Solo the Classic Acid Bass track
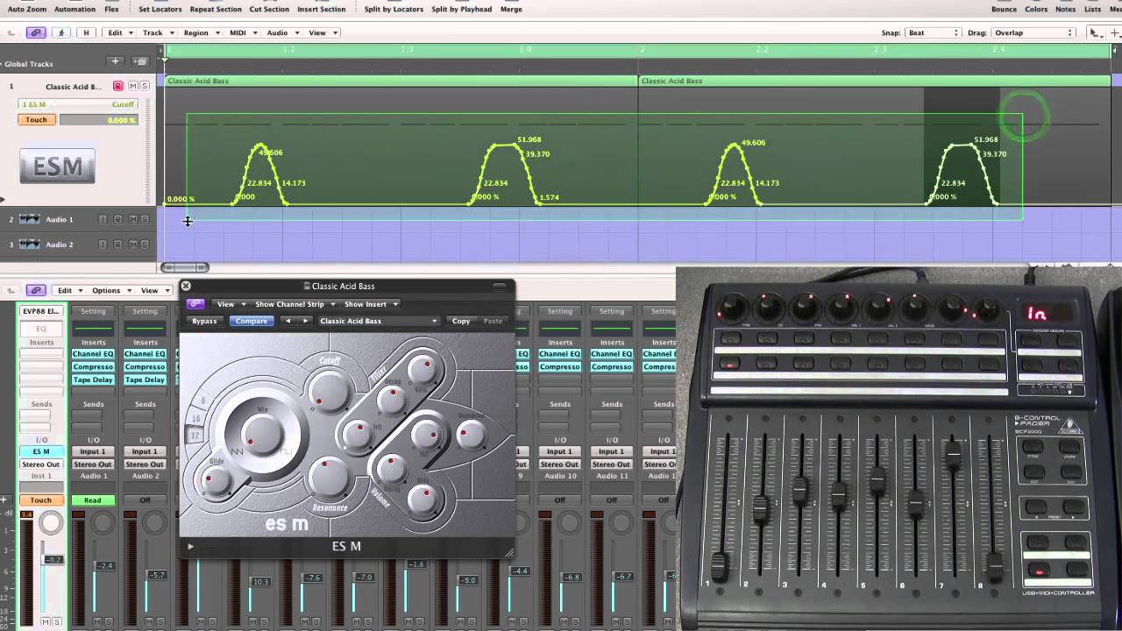This screenshot has width=1122, height=631. tap(145, 86)
